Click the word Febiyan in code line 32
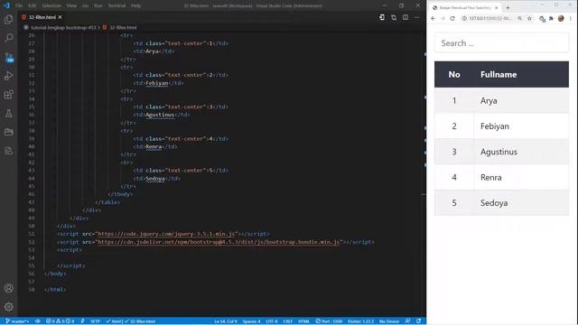Viewport: 578px width, 325px height. (x=157, y=83)
